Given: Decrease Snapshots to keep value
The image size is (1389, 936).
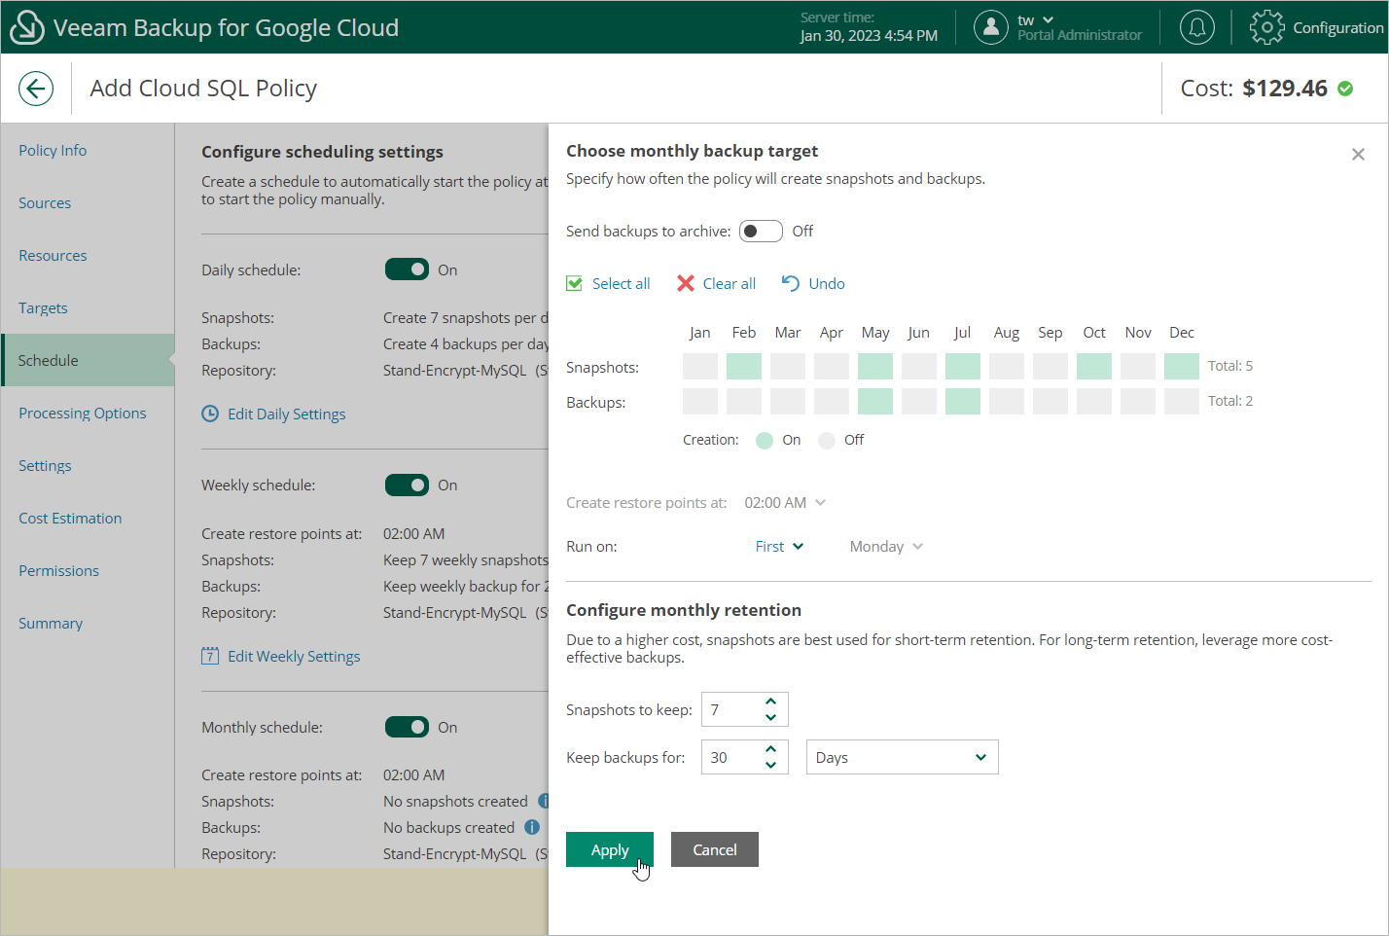Looking at the screenshot, I should [770, 718].
